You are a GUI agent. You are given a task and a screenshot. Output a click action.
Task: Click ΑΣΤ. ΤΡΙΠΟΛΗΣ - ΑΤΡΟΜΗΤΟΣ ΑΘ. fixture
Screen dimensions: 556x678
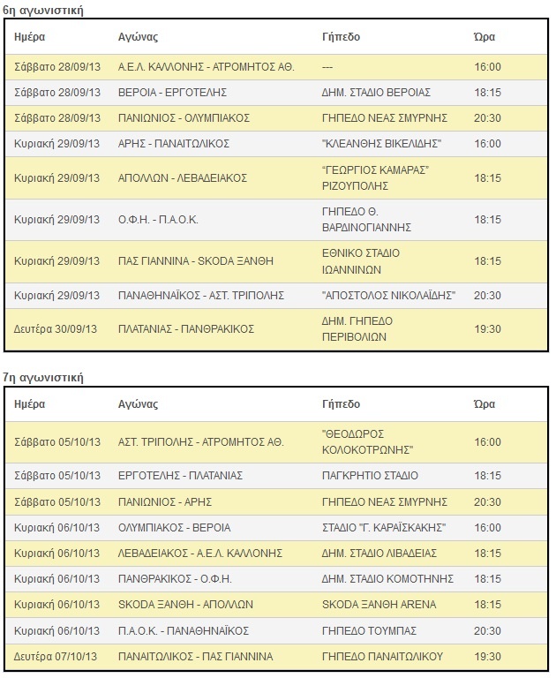200,442
